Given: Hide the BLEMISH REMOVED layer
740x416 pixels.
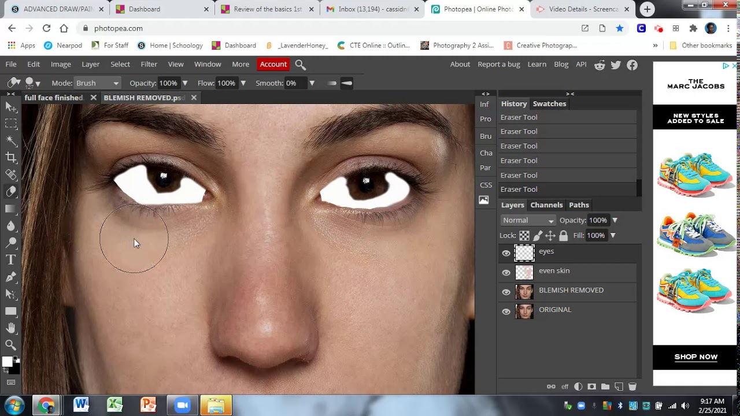Looking at the screenshot, I should click(x=506, y=292).
